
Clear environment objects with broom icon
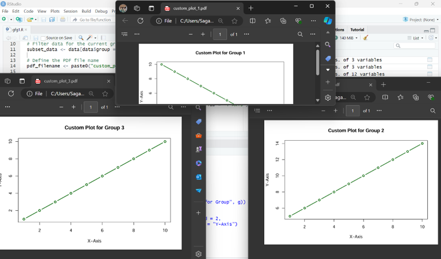pos(365,38)
